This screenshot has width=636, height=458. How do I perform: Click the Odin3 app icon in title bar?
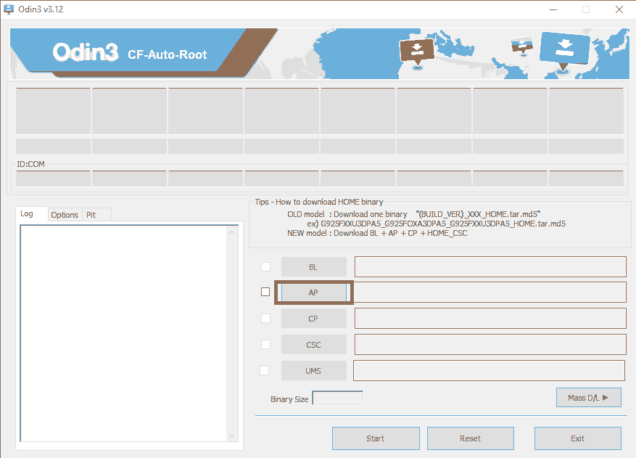coord(9,9)
